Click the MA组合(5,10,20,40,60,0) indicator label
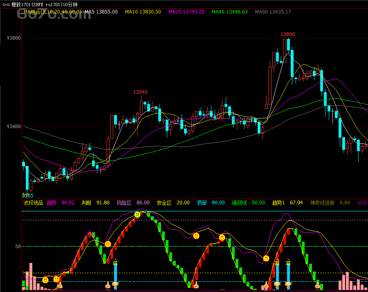The height and width of the screenshot is (292, 368). pos(53,12)
